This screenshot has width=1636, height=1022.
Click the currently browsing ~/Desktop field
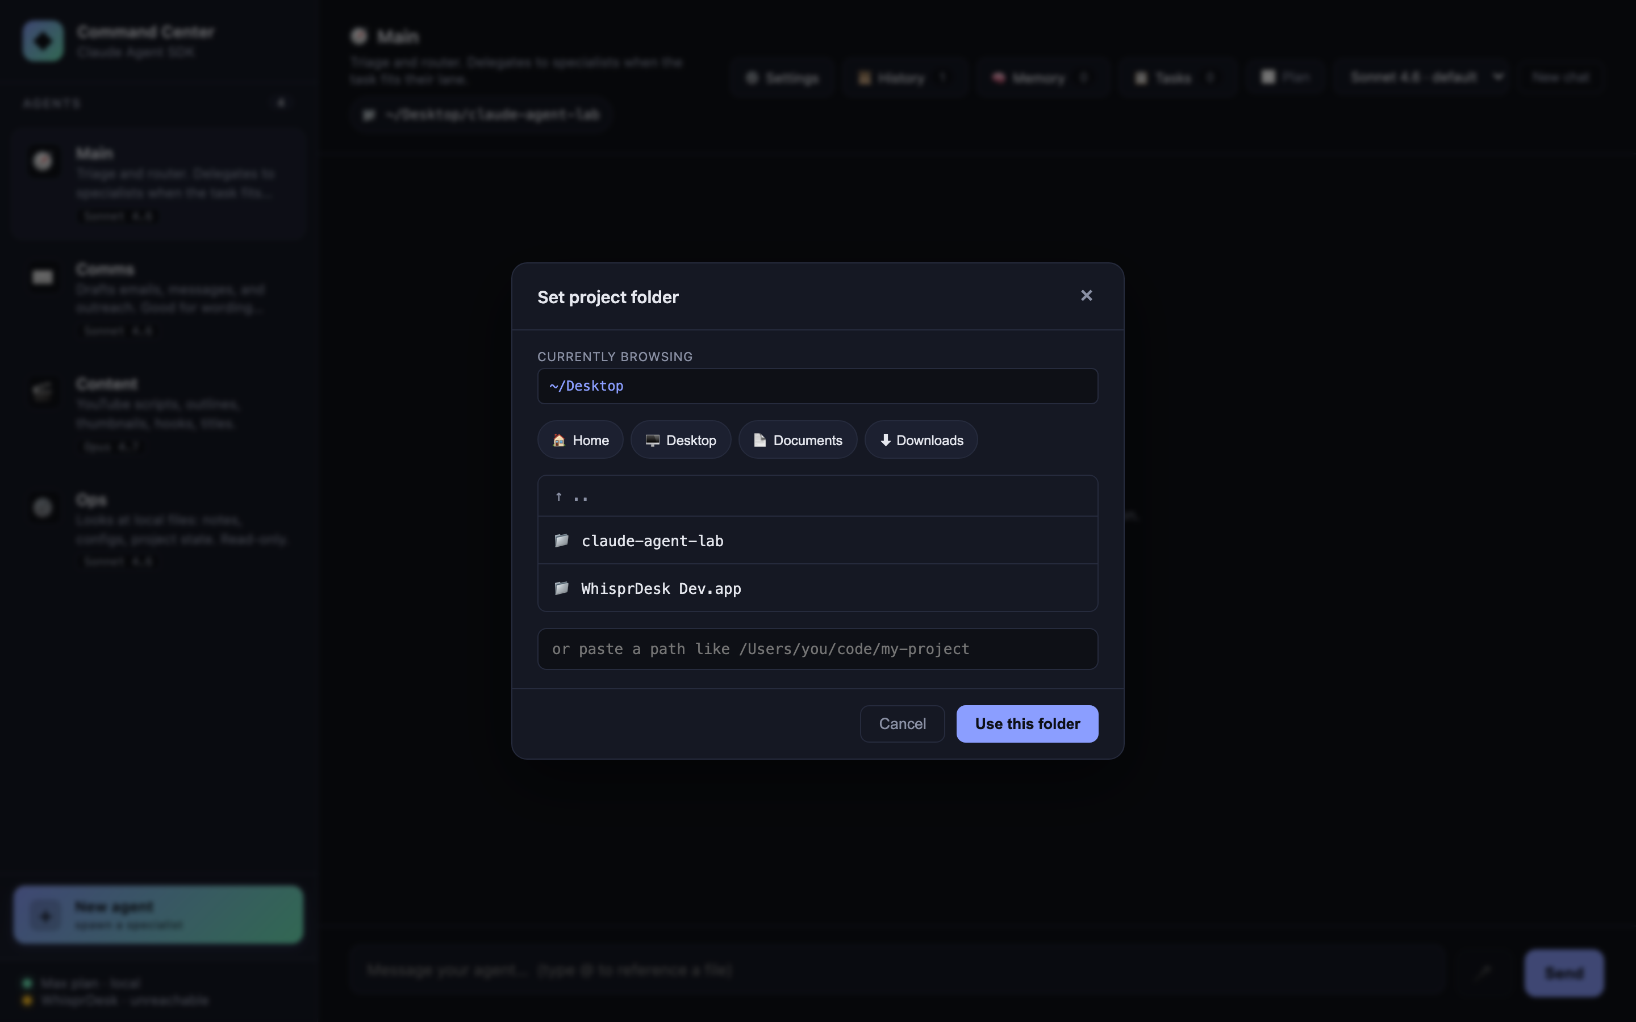coord(817,386)
